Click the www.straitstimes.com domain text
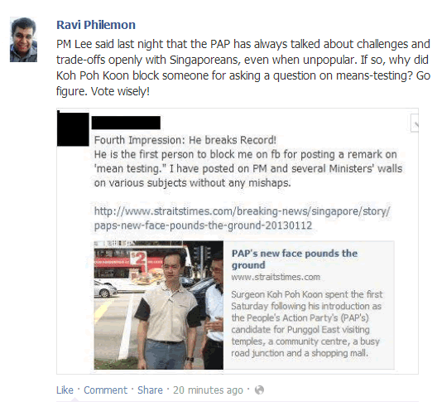This screenshot has height=402, width=437. pyautogui.click(x=276, y=277)
